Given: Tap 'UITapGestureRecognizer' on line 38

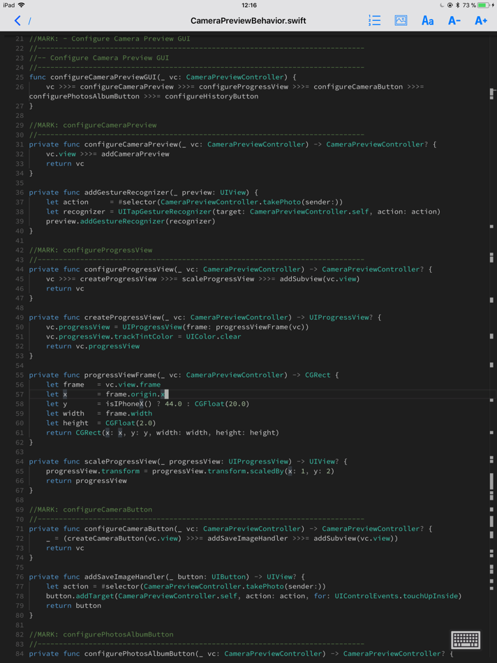Looking at the screenshot, I should (165, 211).
